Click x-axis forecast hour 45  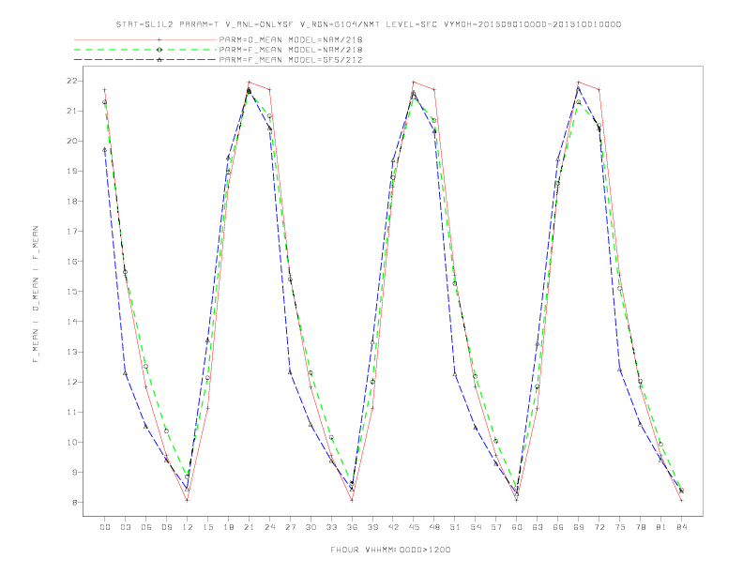click(x=414, y=527)
